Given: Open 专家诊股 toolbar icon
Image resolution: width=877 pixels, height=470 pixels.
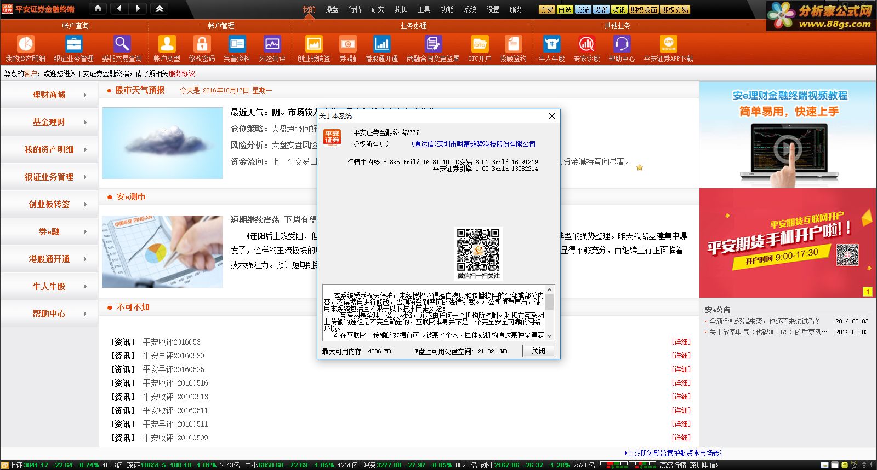Looking at the screenshot, I should click(586, 44).
